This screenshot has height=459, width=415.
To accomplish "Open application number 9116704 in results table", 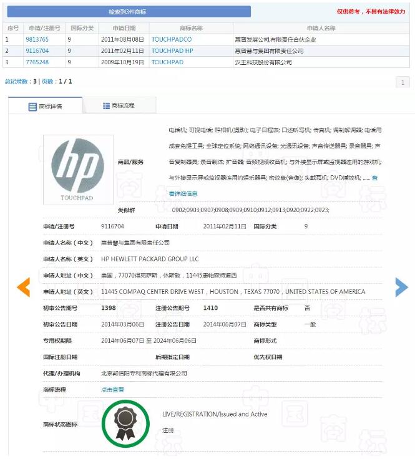I will point(37,51).
